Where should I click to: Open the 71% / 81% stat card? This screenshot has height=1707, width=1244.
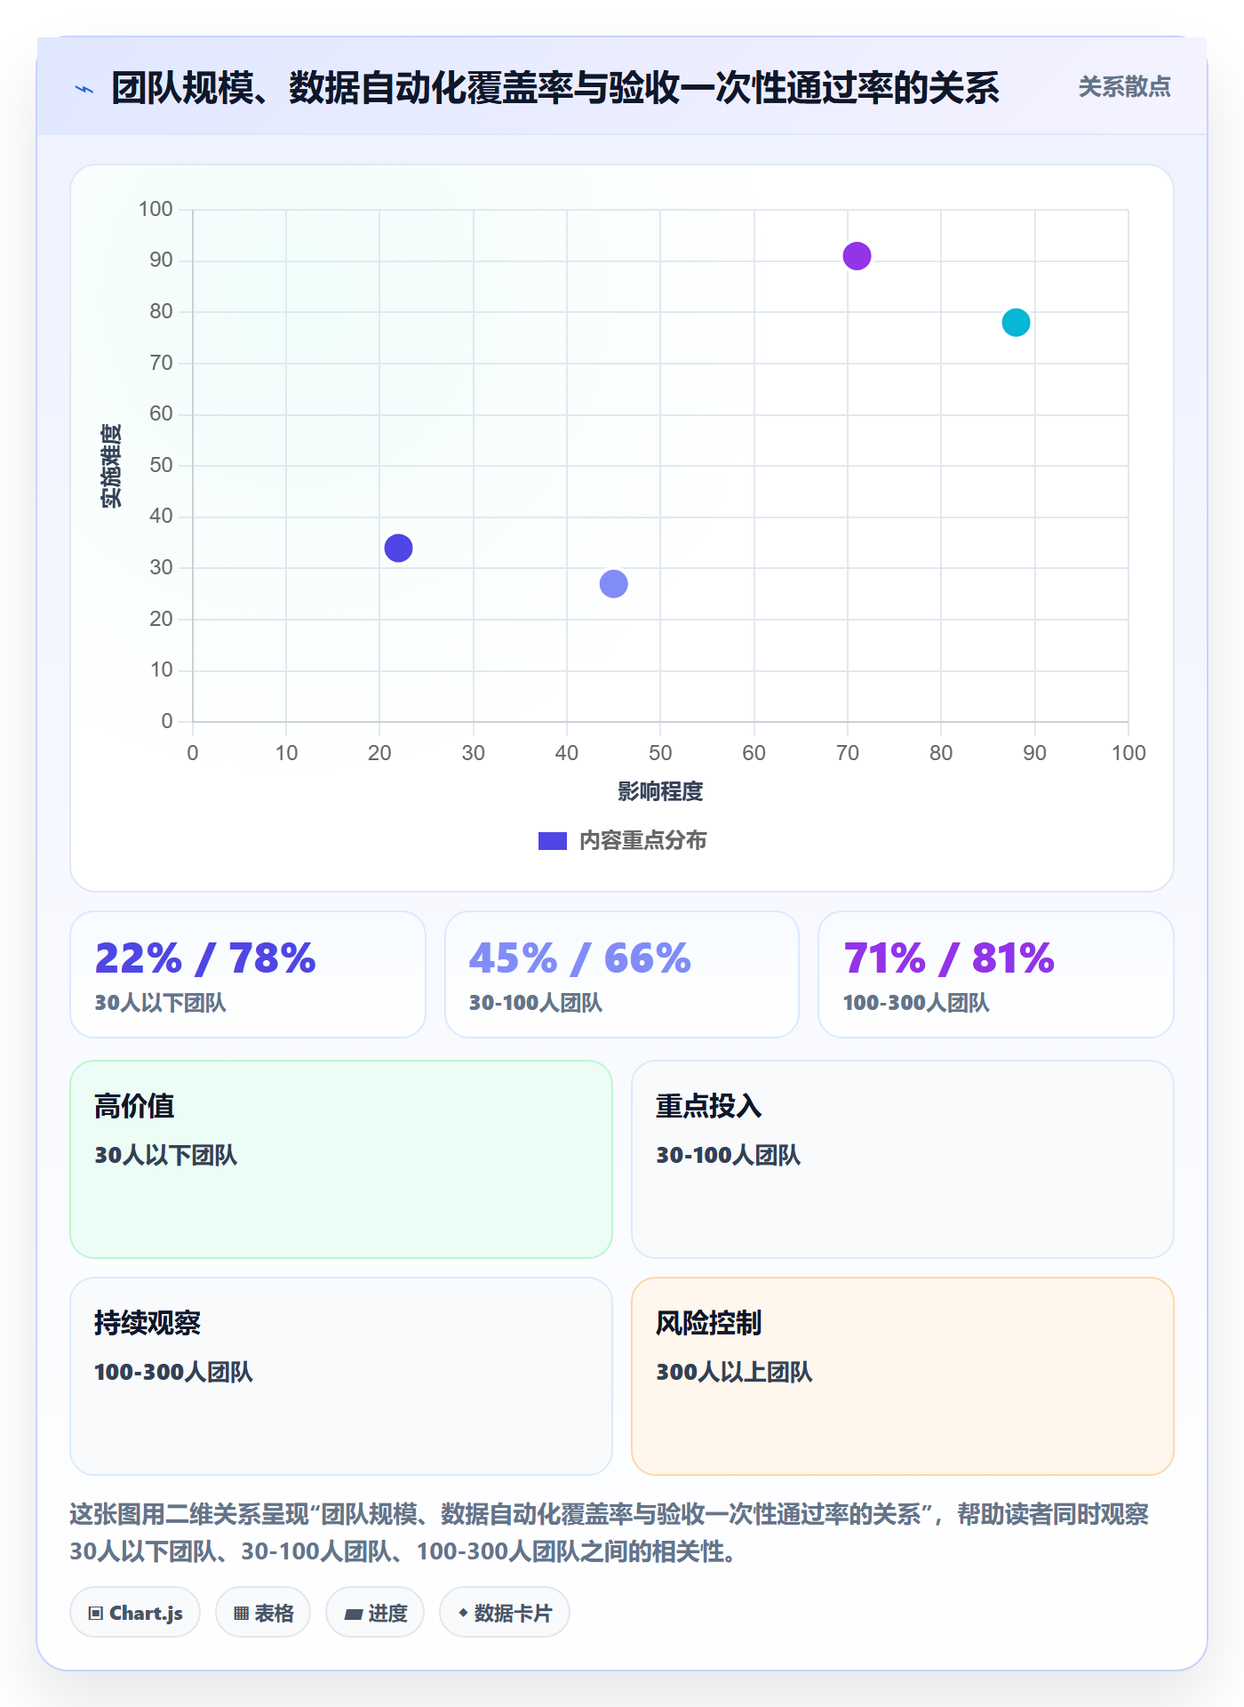click(996, 974)
